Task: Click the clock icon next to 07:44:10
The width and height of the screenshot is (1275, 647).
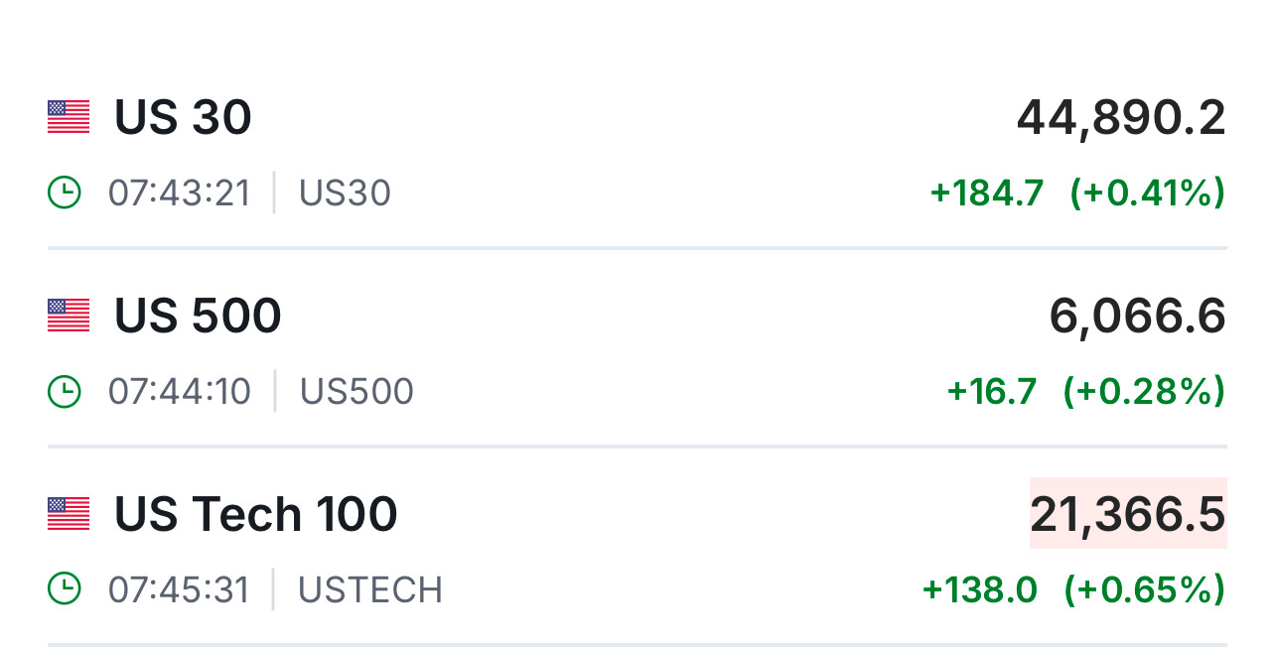Action: pyautogui.click(x=65, y=391)
